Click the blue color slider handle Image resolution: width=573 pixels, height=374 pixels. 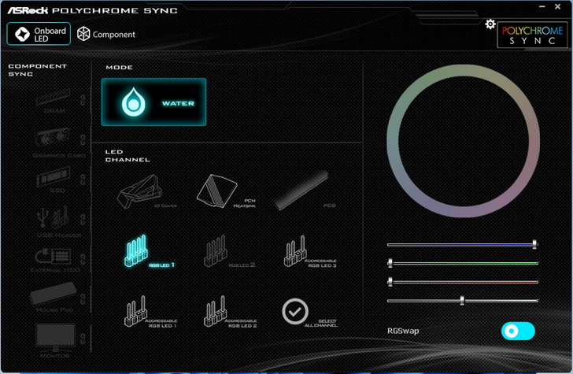pyautogui.click(x=534, y=244)
